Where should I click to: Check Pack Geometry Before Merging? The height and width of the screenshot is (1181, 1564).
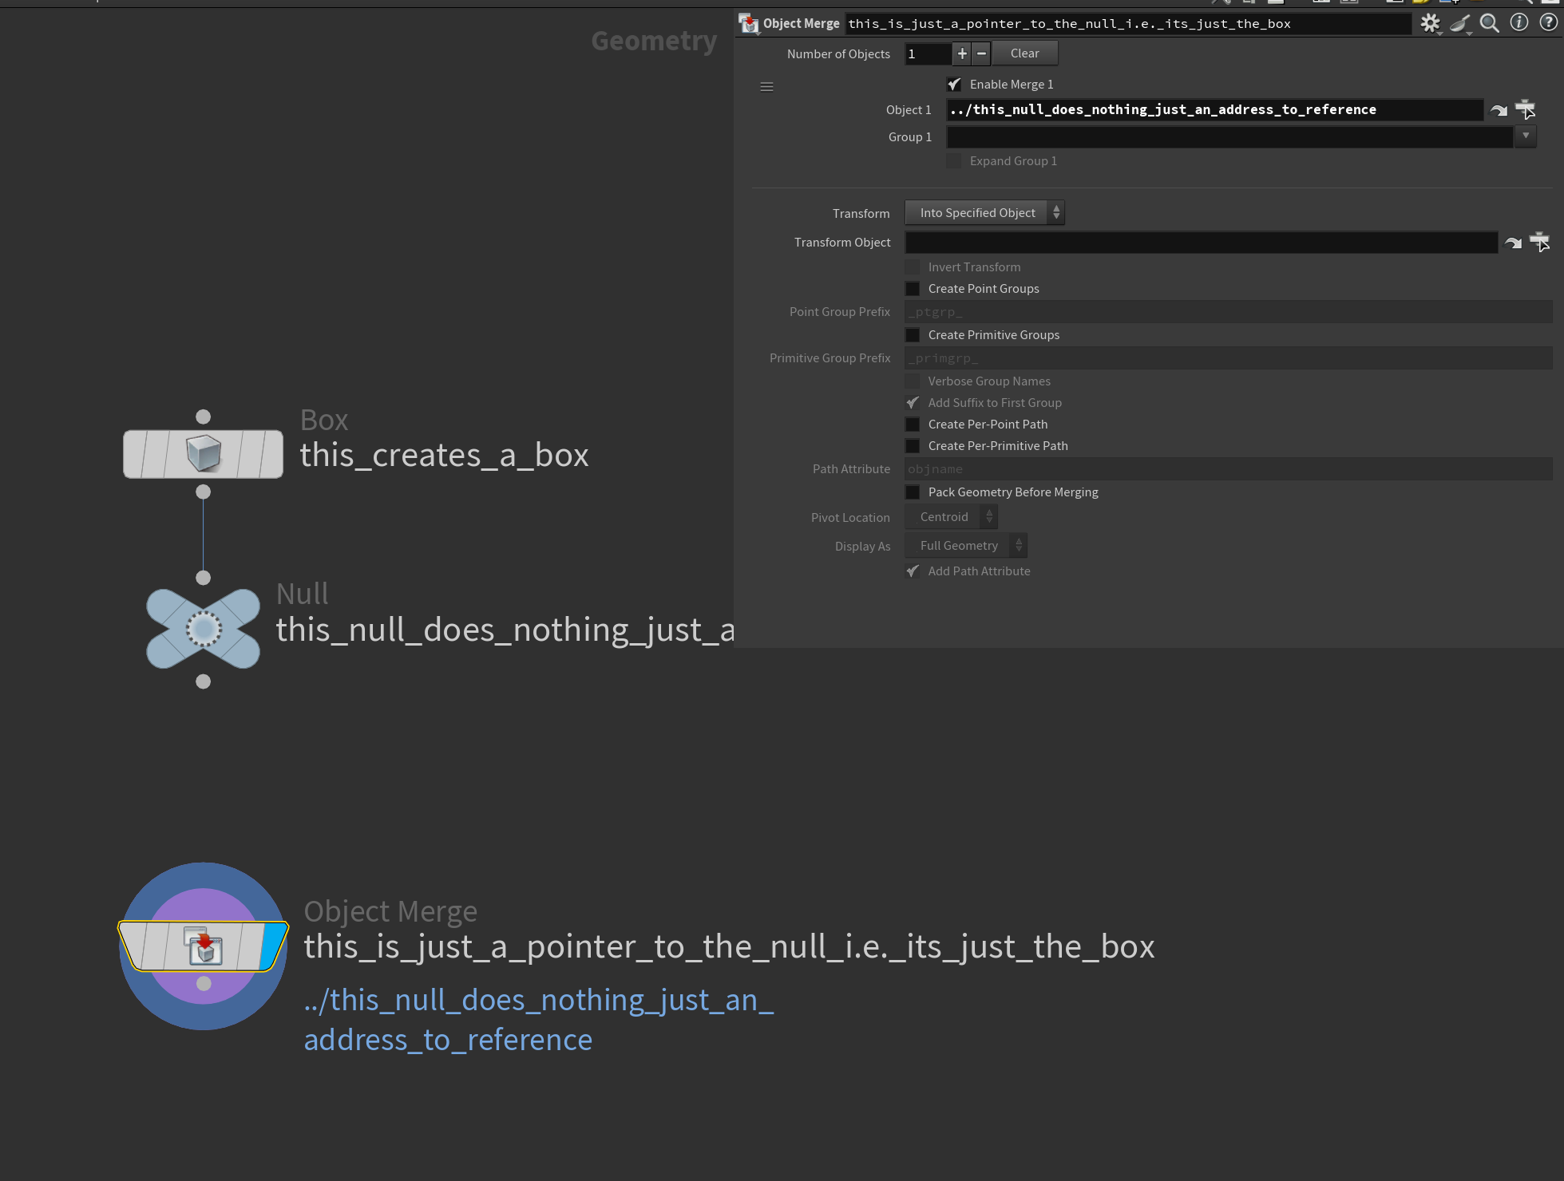(913, 492)
